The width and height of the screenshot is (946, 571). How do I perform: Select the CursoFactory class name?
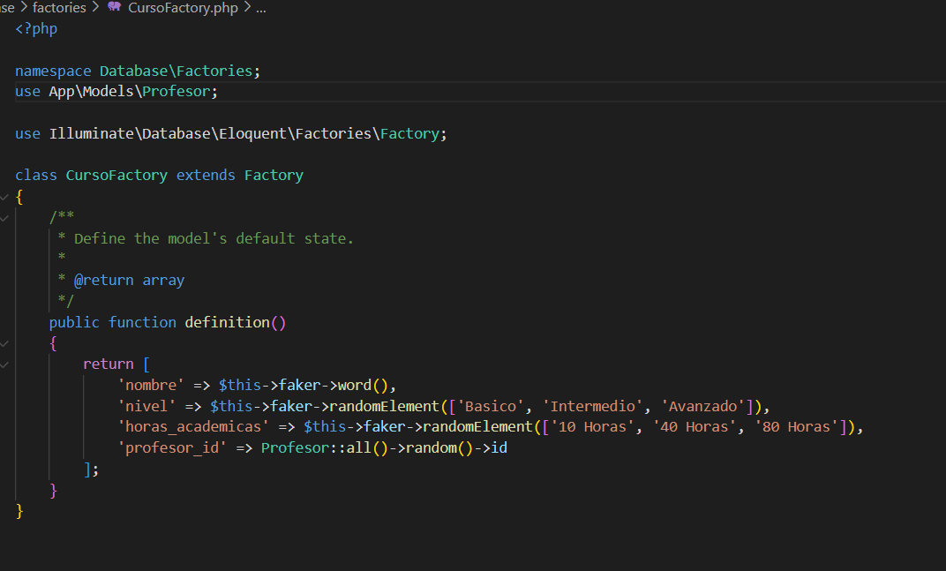(x=116, y=175)
